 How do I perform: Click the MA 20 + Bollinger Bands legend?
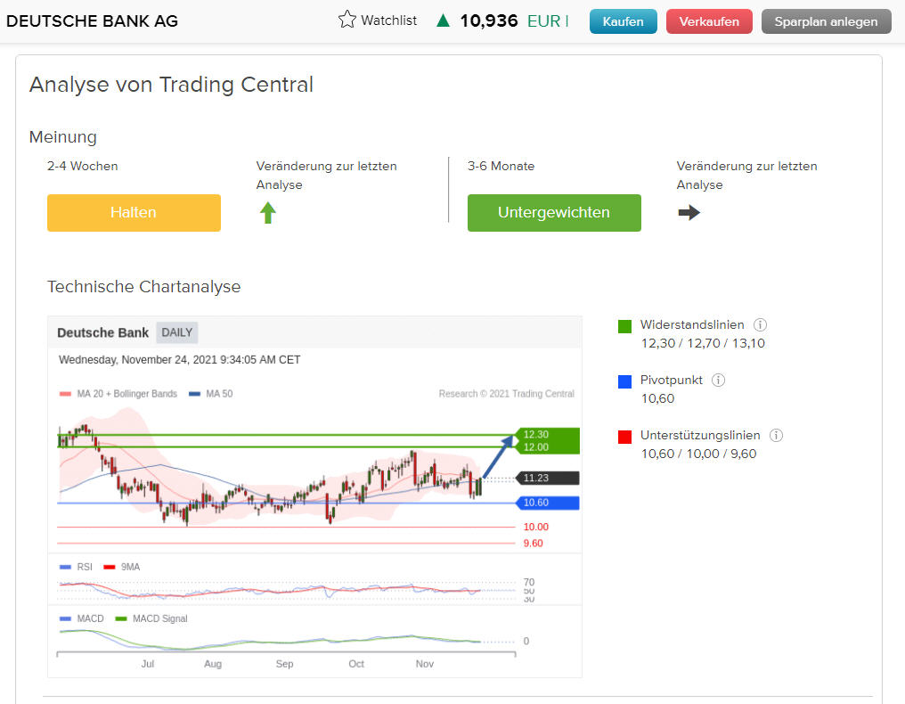coord(118,394)
